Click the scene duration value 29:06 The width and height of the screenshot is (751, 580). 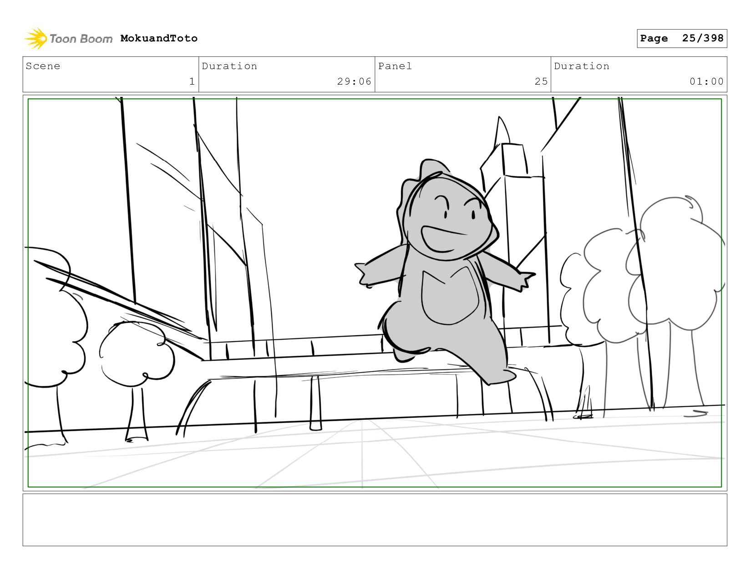[x=354, y=81]
